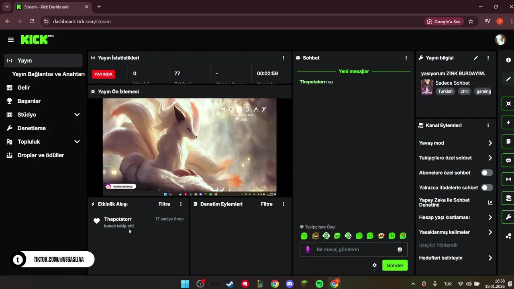Image resolution: width=514 pixels, height=289 pixels.
Task: Open Filtre dropdown in Etkinlik Akışı
Action: (164, 204)
